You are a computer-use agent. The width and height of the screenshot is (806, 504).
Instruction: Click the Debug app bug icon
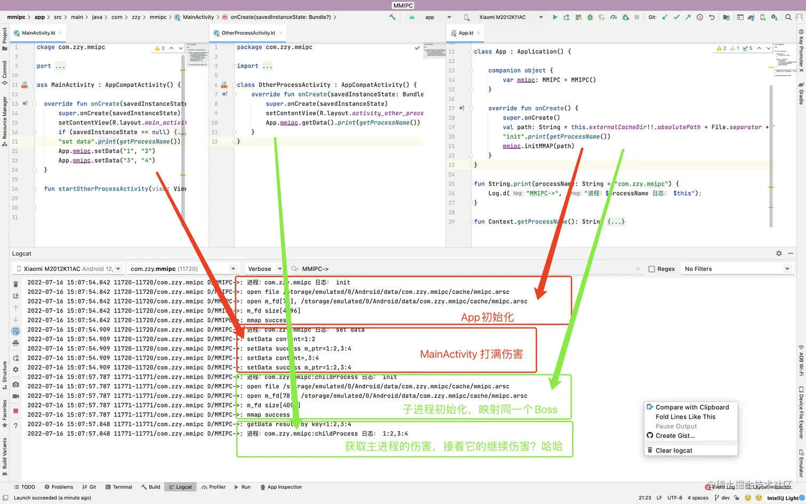(x=590, y=17)
